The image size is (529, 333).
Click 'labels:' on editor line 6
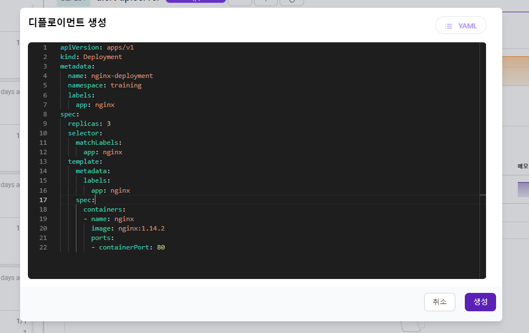pyautogui.click(x=81, y=95)
